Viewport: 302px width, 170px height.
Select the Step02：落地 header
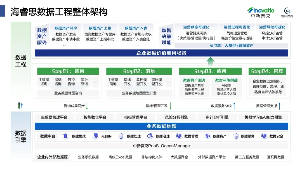[139, 71]
